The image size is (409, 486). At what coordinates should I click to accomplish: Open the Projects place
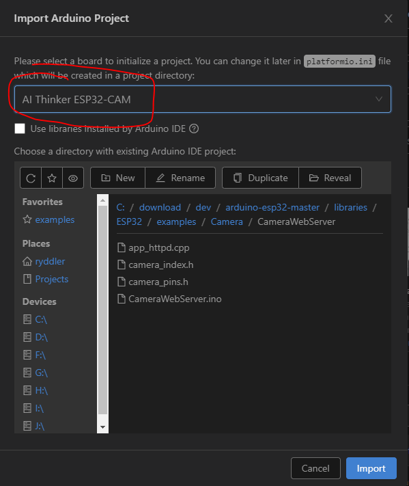pyautogui.click(x=52, y=279)
